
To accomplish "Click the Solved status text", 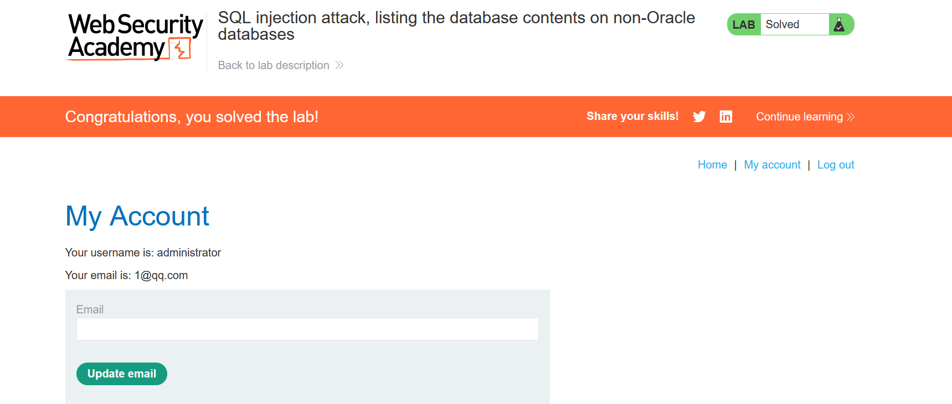I will point(783,25).
